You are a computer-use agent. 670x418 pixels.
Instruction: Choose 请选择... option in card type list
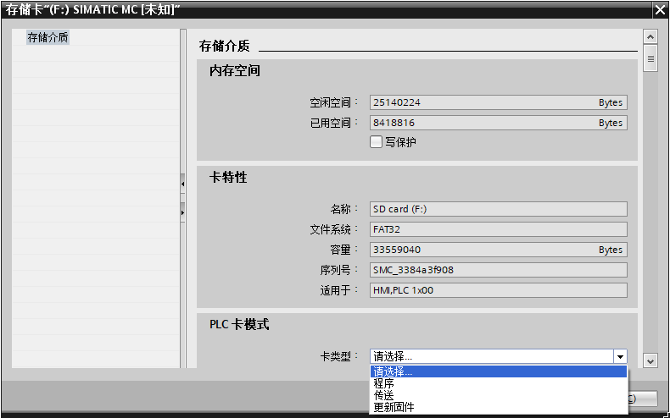(x=498, y=371)
